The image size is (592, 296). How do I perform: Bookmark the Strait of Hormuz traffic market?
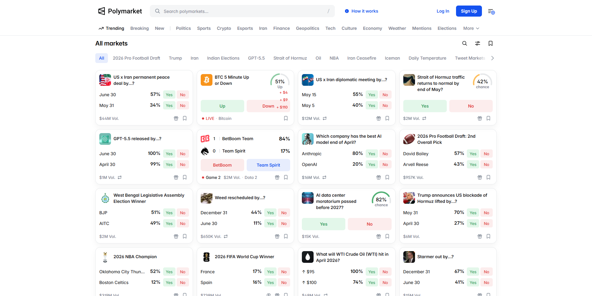pos(488,118)
